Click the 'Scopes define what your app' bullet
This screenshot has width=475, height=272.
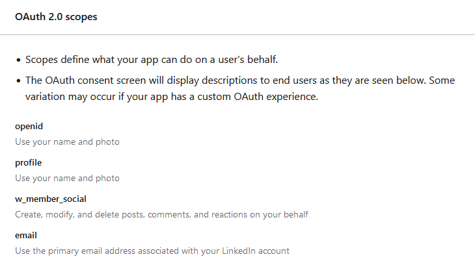pyautogui.click(x=152, y=60)
